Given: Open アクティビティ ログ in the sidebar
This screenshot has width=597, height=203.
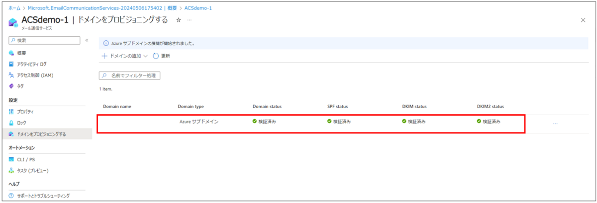Looking at the screenshot, I should point(32,64).
